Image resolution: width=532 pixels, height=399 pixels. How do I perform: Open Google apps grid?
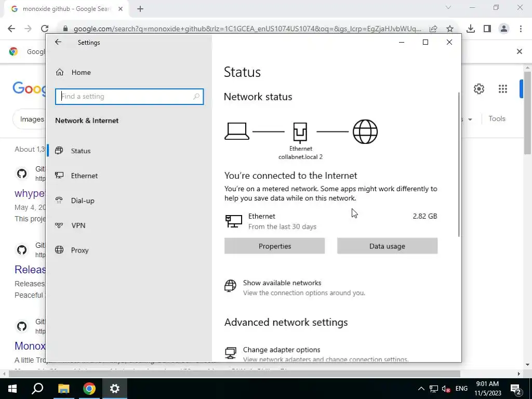(x=503, y=89)
